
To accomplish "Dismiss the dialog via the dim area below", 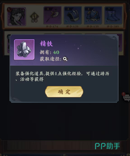I will pyautogui.click(x=64, y=122).
